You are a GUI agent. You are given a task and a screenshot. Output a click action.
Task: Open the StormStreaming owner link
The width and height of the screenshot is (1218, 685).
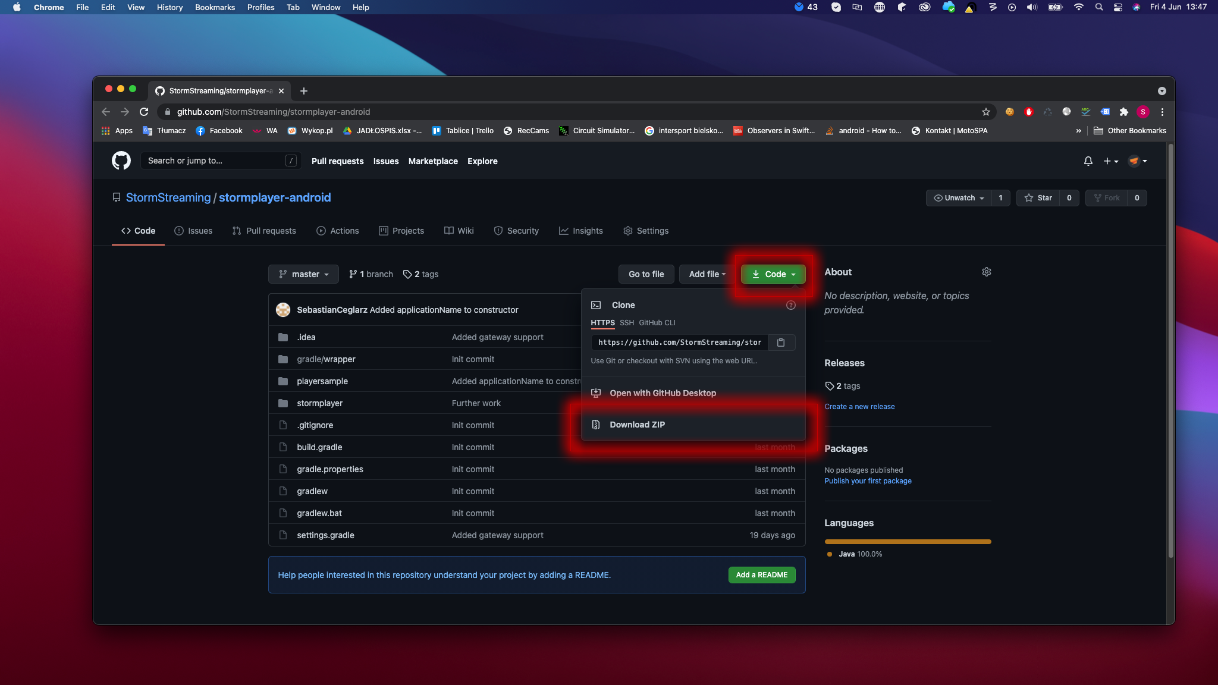point(168,197)
